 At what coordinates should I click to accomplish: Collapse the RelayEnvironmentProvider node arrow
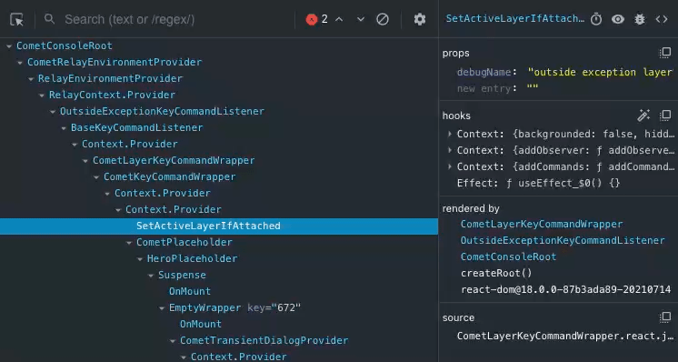(31, 79)
